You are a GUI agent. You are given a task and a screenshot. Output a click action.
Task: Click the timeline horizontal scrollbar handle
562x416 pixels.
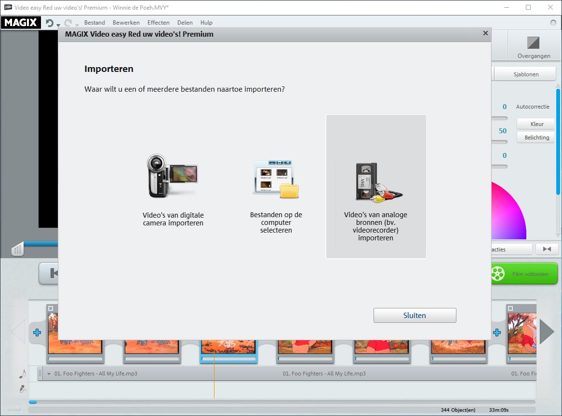pos(33,402)
